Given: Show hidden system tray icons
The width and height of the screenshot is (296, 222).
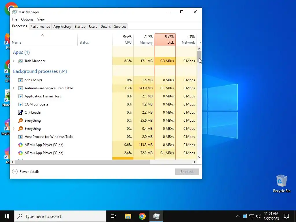Looking at the screenshot, I should 238,216.
